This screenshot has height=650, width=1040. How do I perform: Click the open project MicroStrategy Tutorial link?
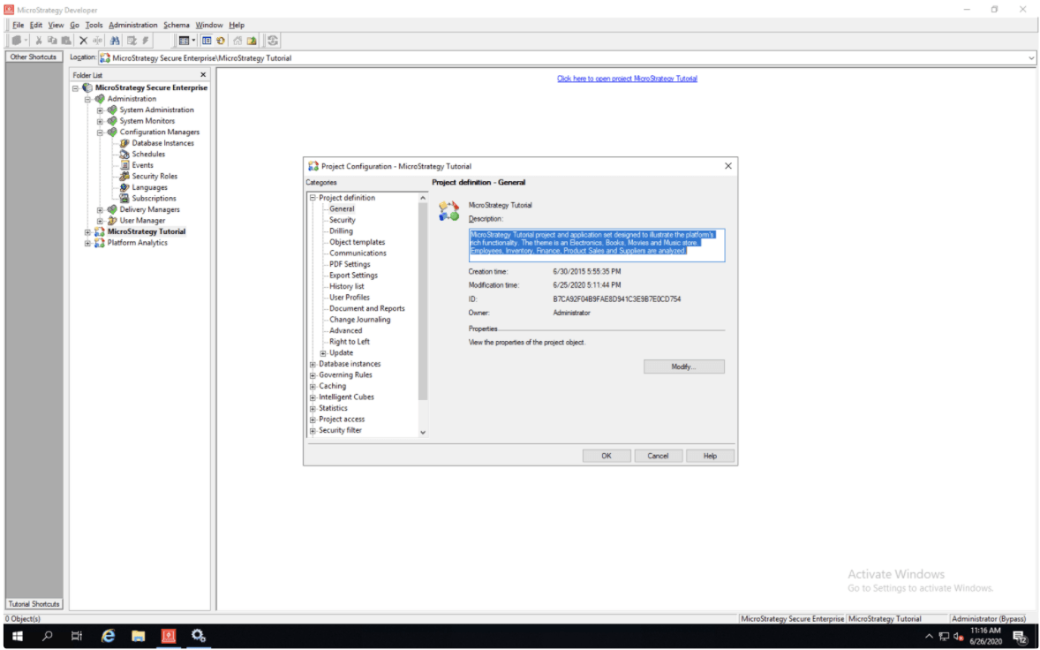pos(627,79)
